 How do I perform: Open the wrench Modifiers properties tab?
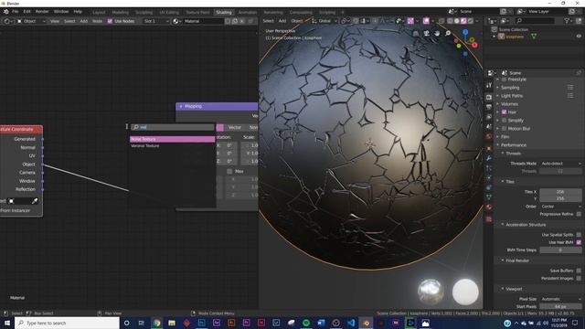click(489, 158)
